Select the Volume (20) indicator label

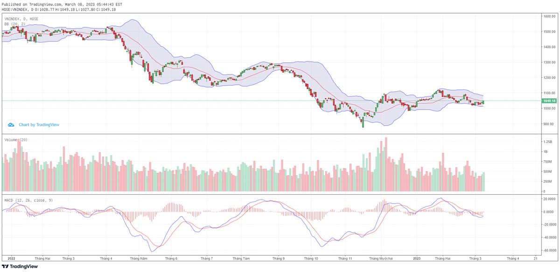pyautogui.click(x=15, y=140)
